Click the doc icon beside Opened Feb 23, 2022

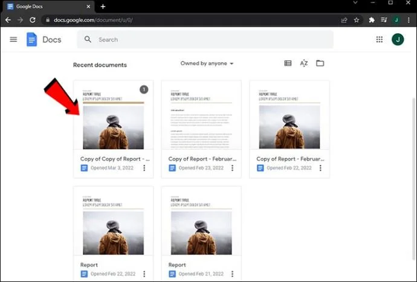click(172, 168)
